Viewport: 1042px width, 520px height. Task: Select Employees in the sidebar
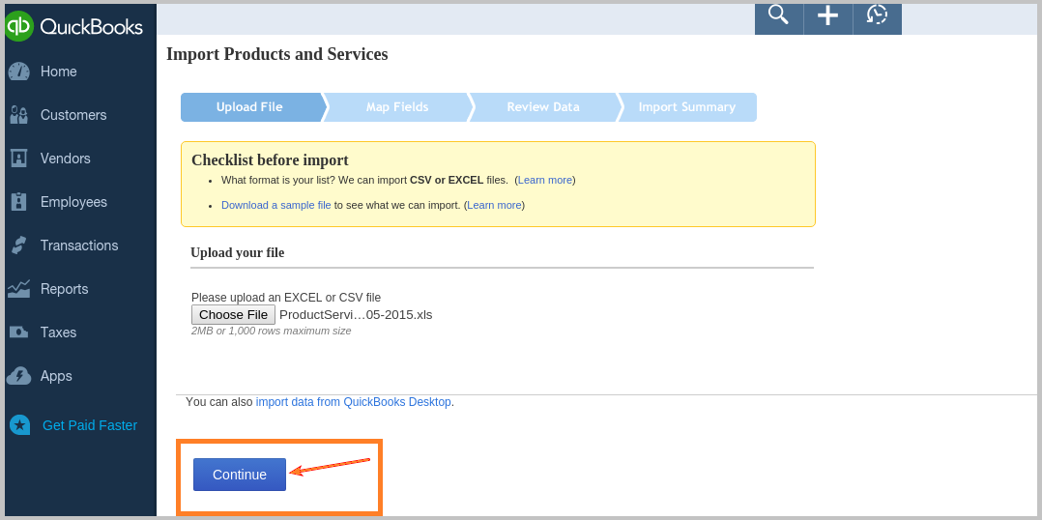(x=73, y=202)
